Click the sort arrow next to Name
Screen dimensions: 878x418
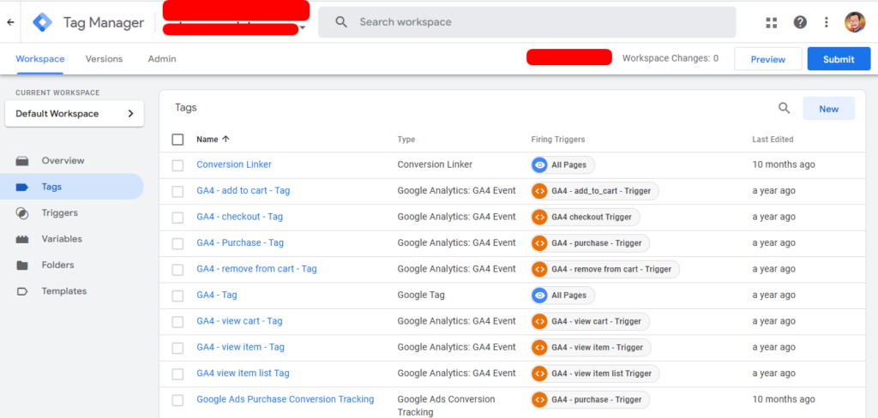(x=226, y=140)
